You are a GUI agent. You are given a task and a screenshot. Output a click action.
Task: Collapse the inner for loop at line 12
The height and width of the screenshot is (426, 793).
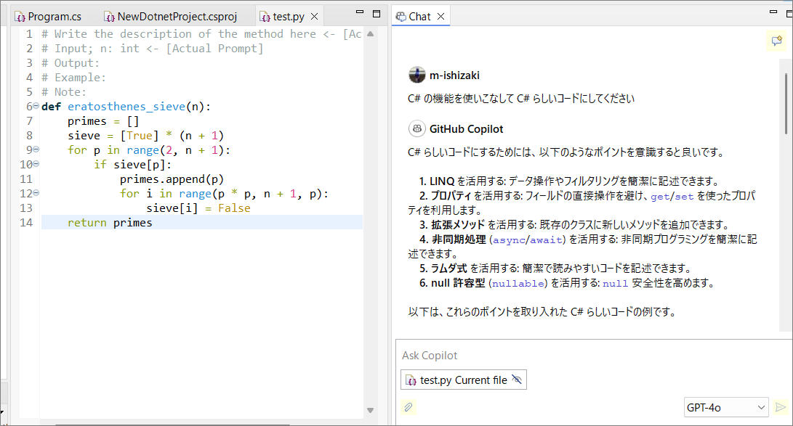click(36, 193)
